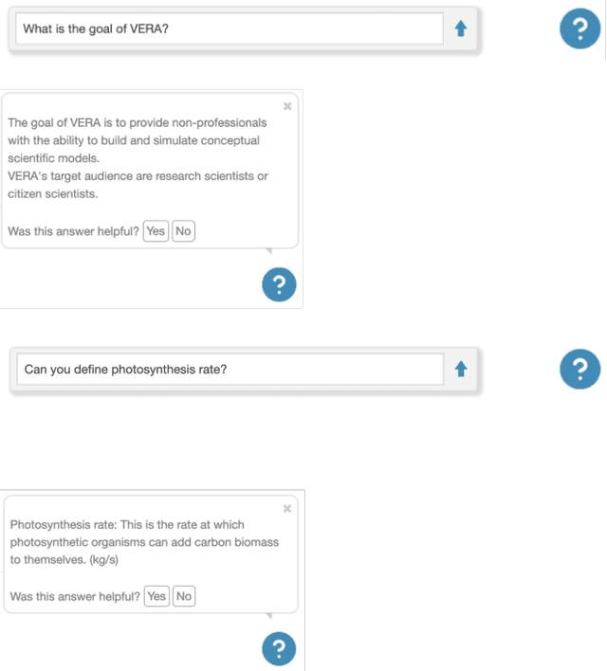The width and height of the screenshot is (607, 671).
Task: Submit the VERA goal question with up arrow
Action: coord(461,28)
